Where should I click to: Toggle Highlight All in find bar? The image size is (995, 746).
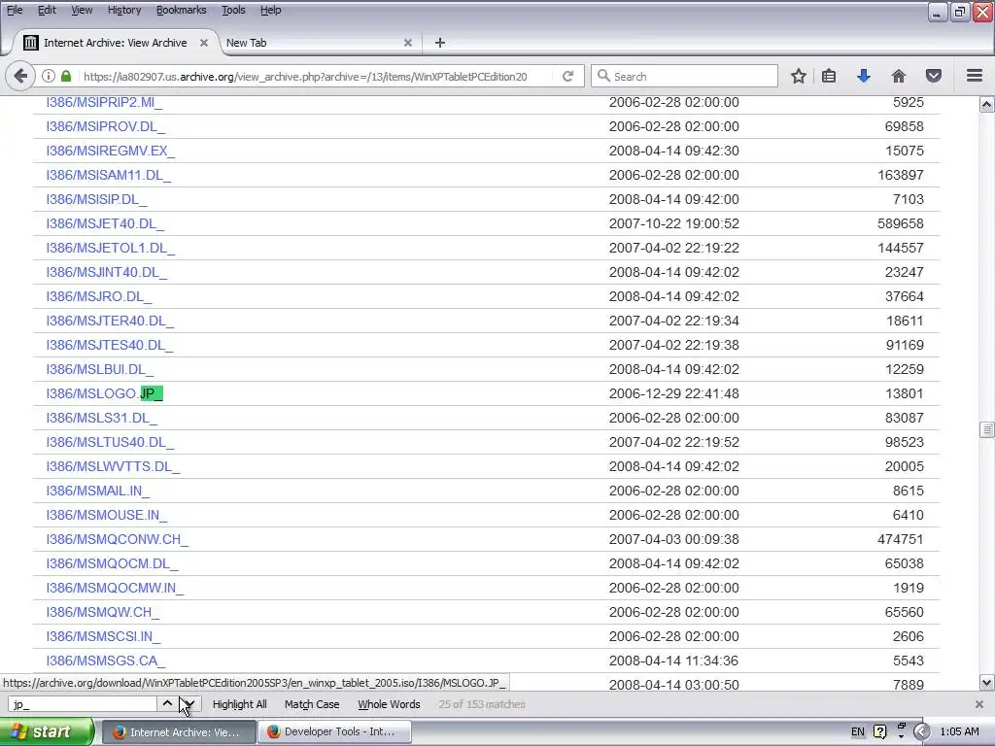click(x=239, y=704)
